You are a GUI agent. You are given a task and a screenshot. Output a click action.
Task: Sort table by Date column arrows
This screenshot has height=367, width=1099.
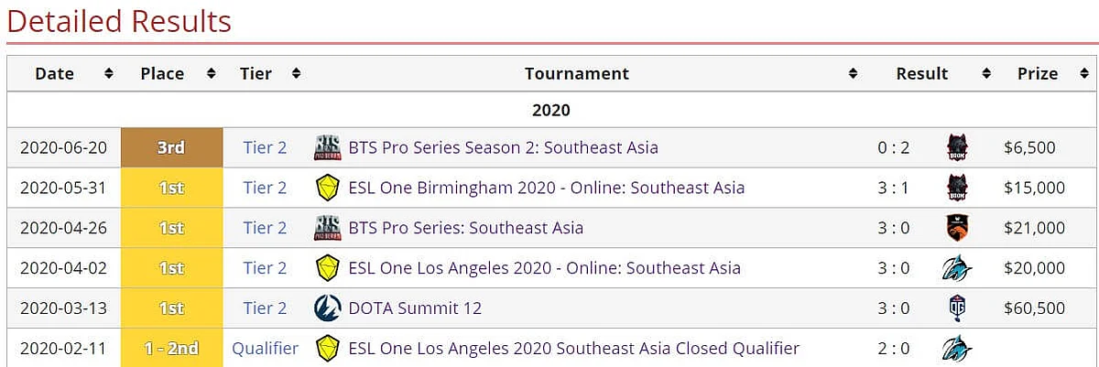(109, 73)
